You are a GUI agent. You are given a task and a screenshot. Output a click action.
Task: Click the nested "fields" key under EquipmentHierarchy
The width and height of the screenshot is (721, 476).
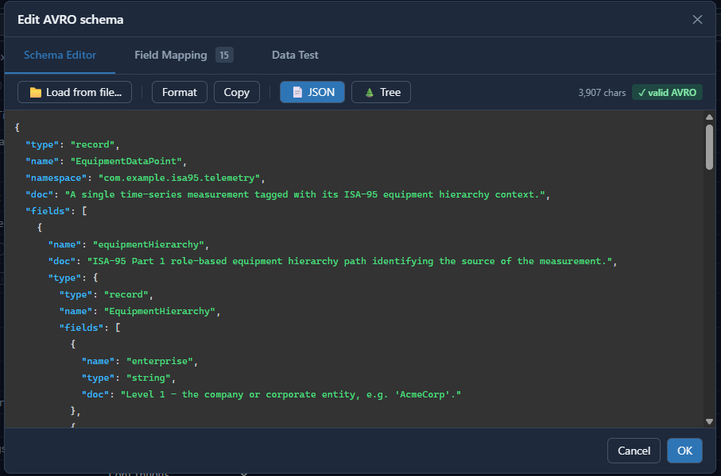(x=81, y=328)
